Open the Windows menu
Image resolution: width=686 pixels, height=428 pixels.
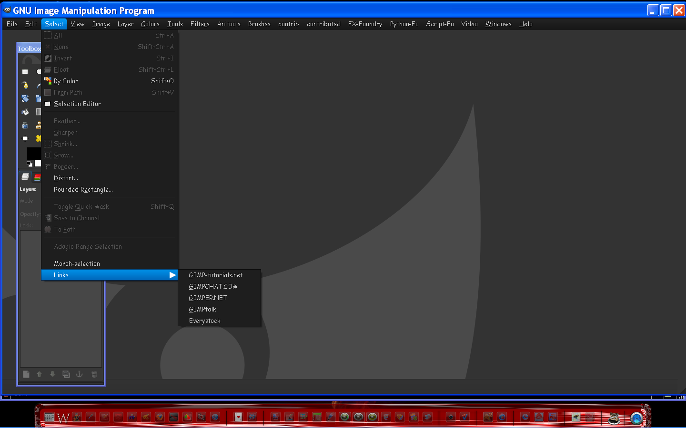498,24
